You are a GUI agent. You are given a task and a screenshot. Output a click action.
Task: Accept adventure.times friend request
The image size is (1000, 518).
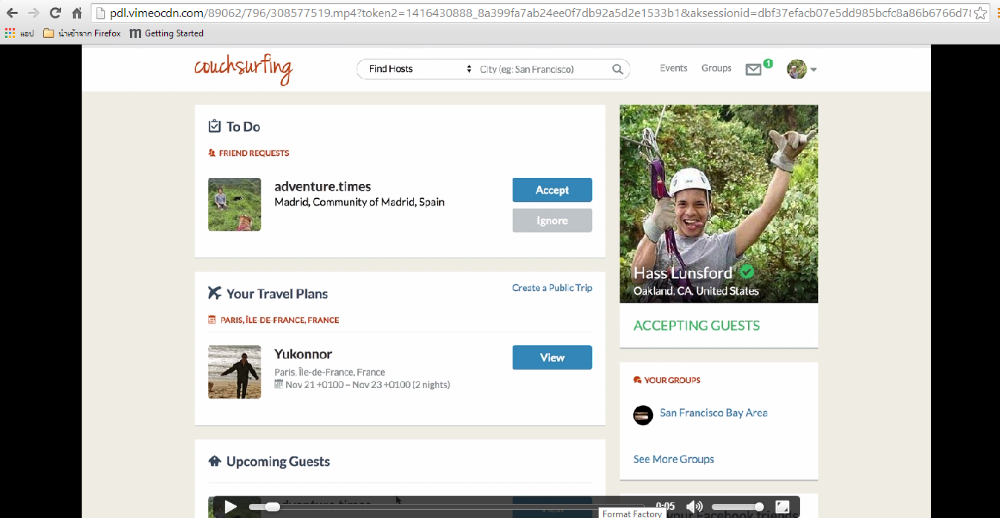[552, 190]
